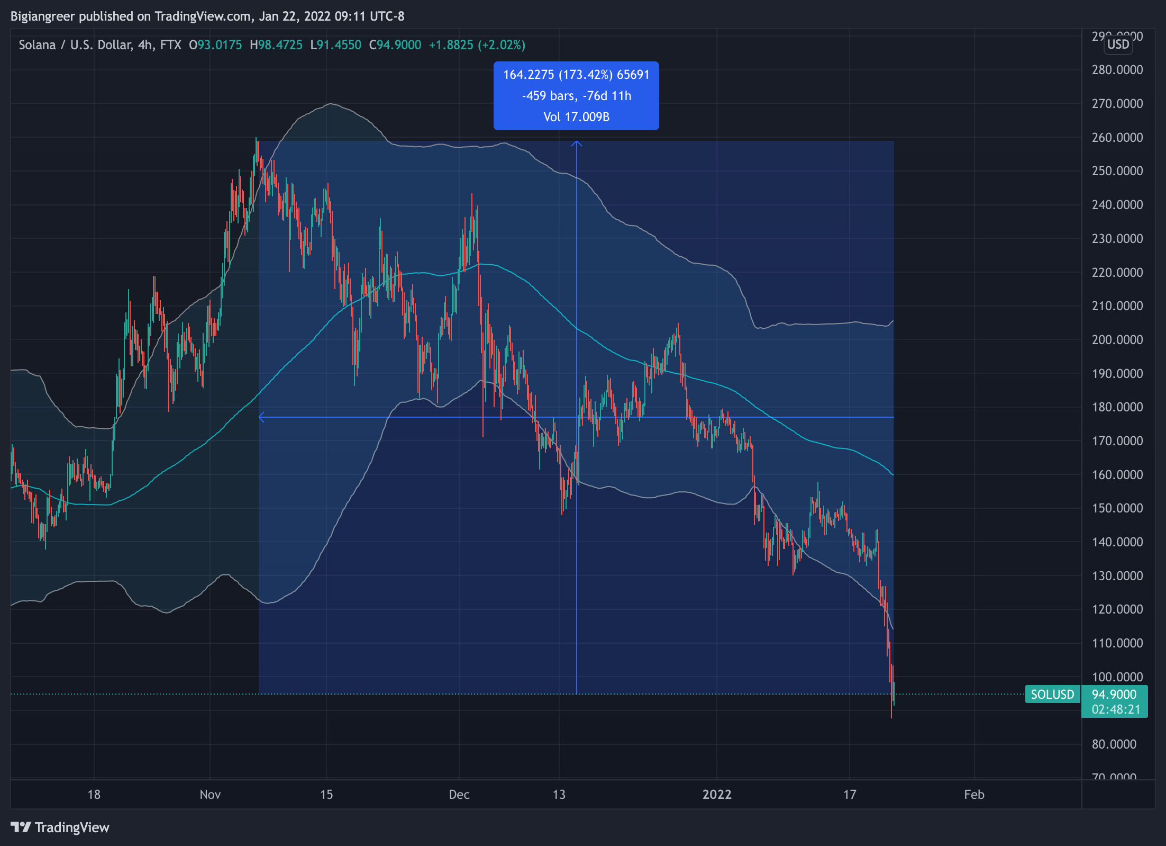Click the 200.0000 level on price scale
1166x846 pixels.
(x=1117, y=339)
